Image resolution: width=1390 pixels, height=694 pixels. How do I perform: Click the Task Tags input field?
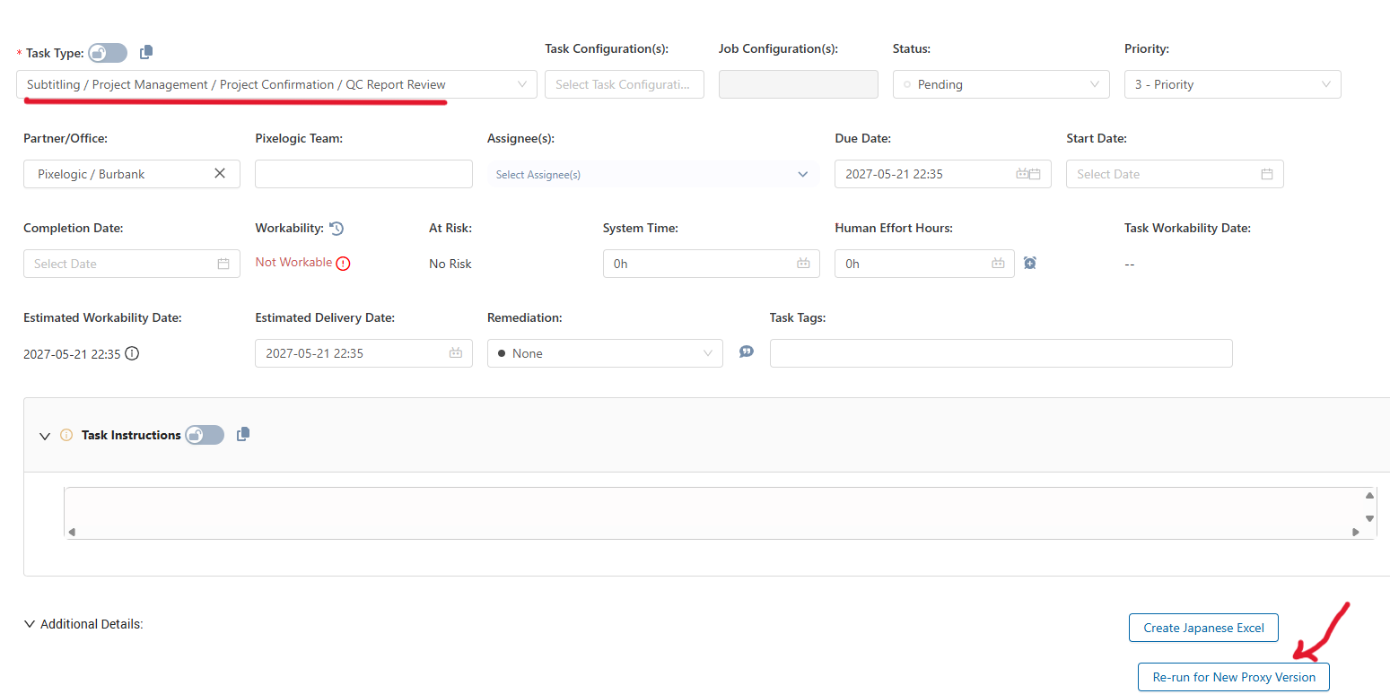tap(1001, 353)
